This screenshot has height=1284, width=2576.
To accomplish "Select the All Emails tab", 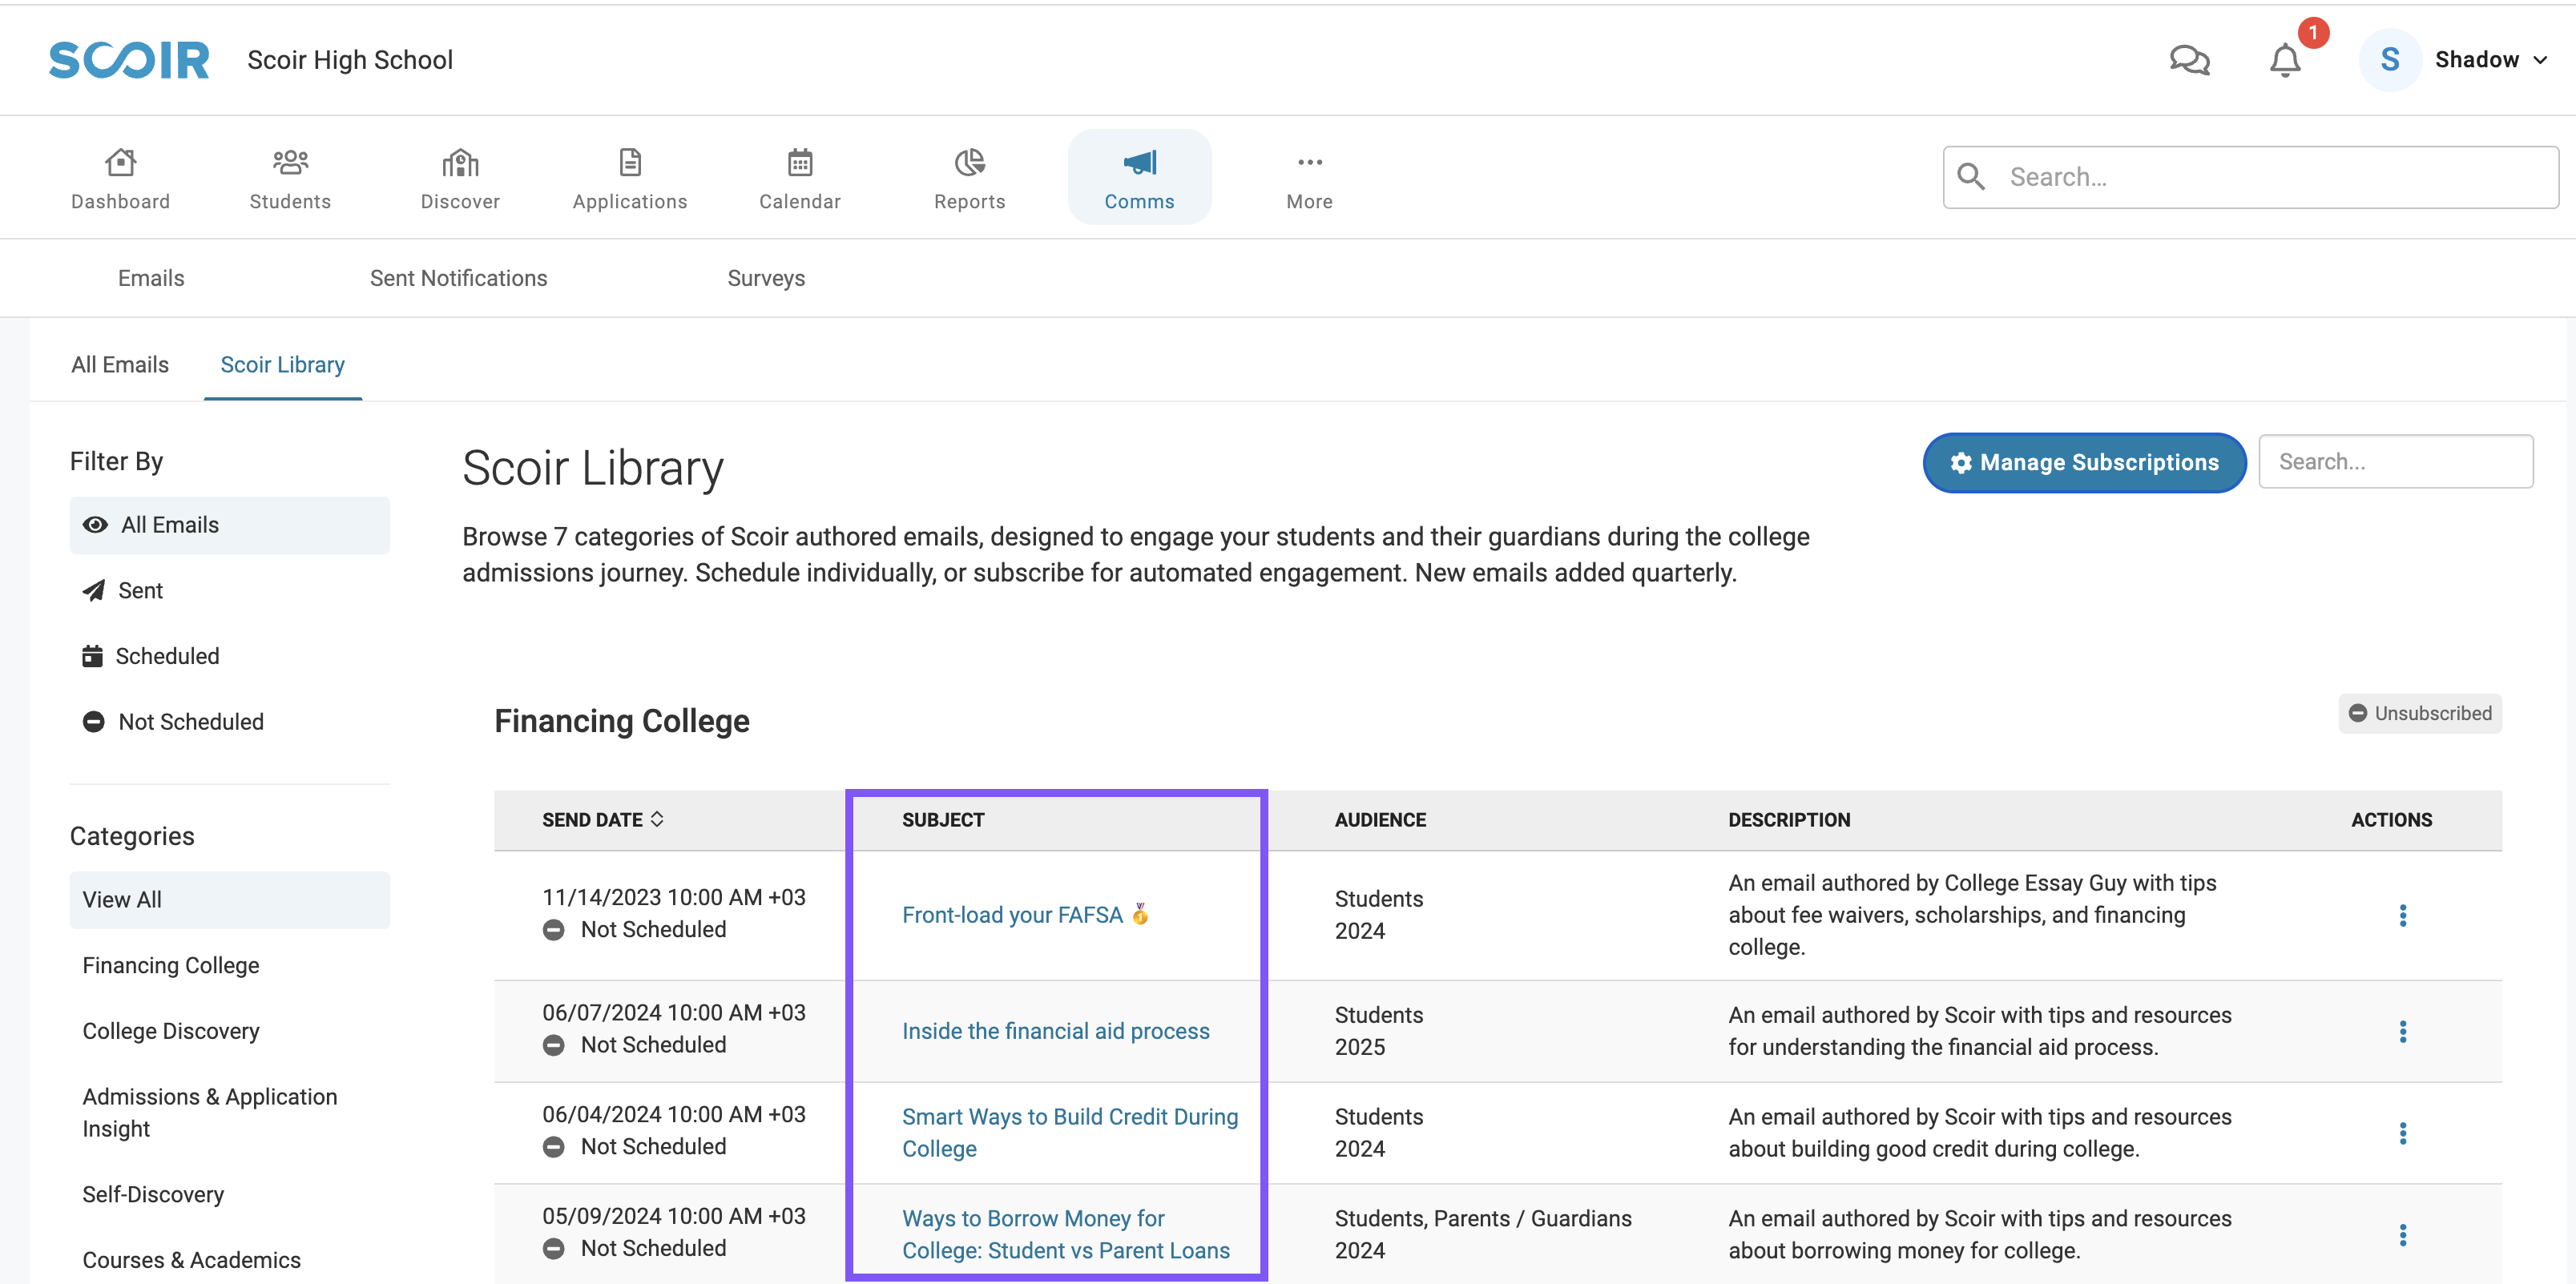I will [x=120, y=365].
